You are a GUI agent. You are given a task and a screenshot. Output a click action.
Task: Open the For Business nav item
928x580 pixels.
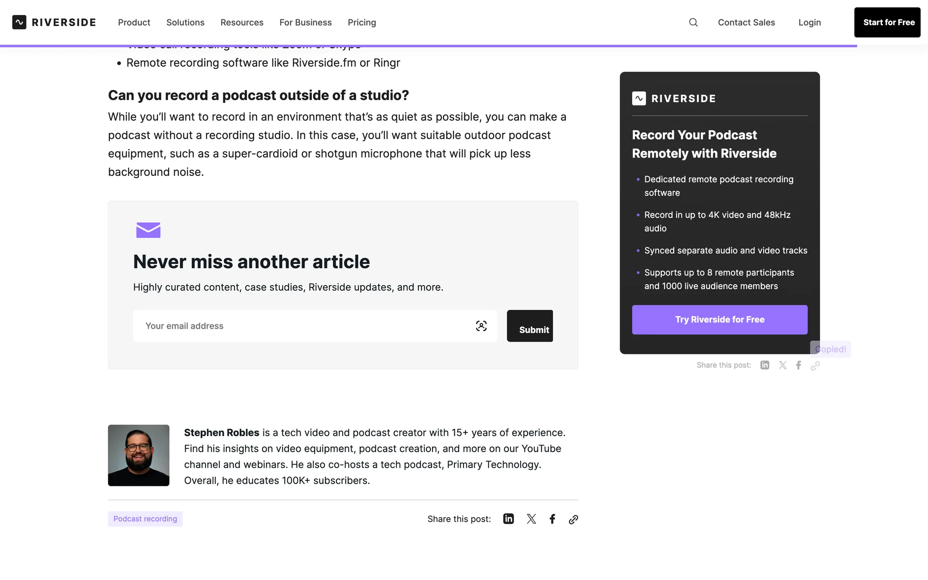305,22
